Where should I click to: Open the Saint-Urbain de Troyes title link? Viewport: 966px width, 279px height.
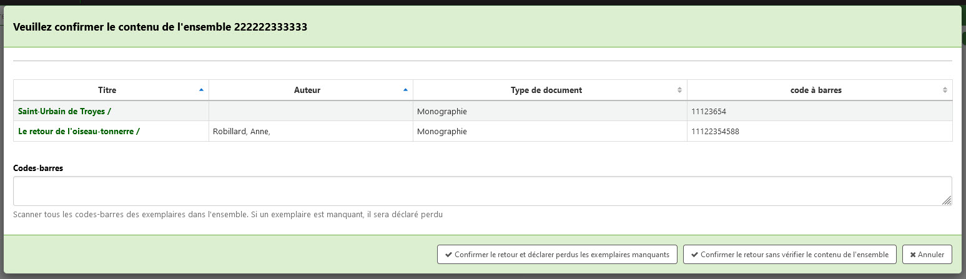(x=64, y=112)
